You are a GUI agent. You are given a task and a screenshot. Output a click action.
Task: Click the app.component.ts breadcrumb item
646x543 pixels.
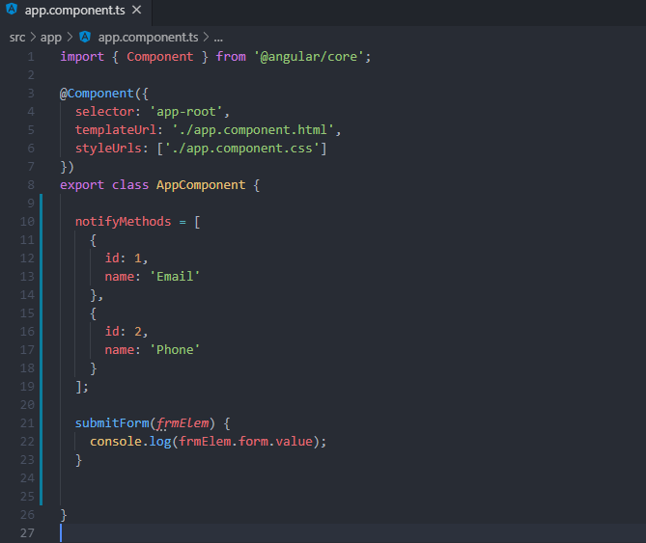[x=148, y=38]
